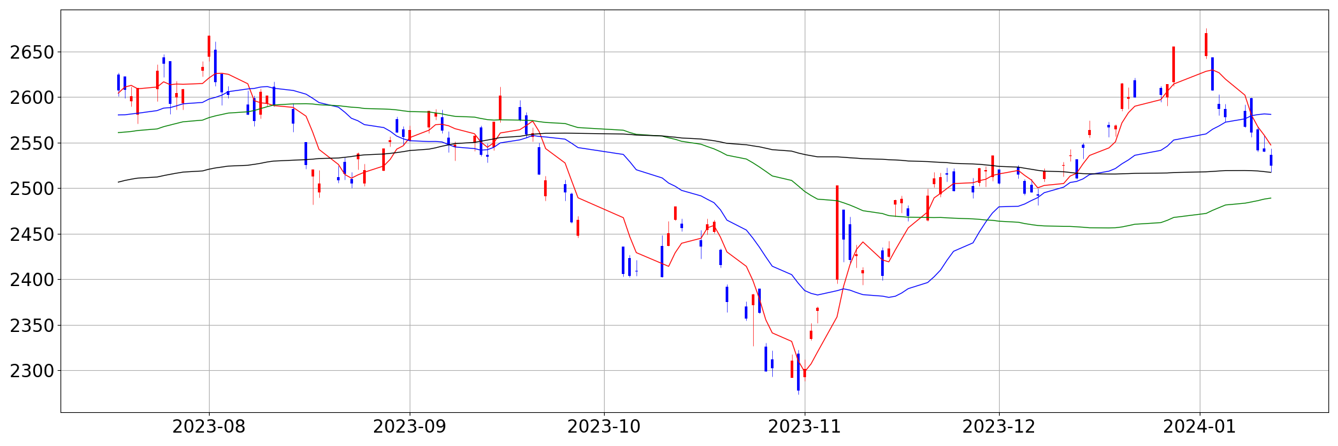Click the lowest blue candlestick near 2023-11
1338x446 pixels.
pos(798,372)
